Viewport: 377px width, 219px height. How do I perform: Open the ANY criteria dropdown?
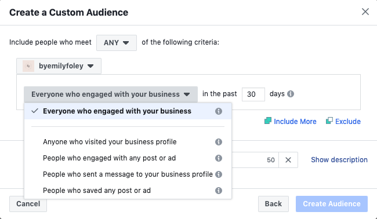pyautogui.click(x=117, y=43)
